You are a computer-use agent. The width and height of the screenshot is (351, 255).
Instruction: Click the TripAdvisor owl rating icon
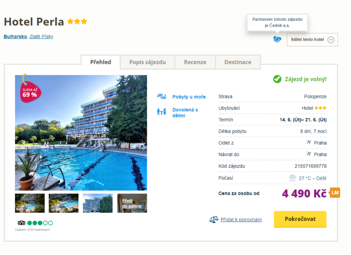(21, 223)
